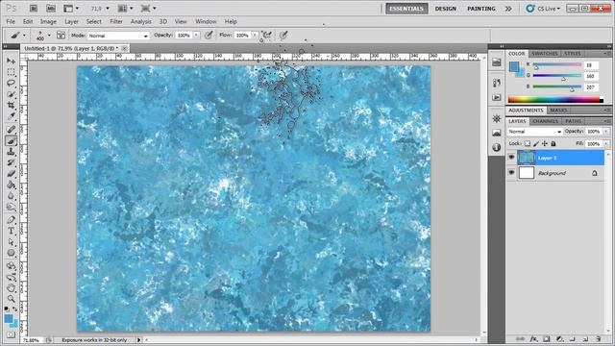Image resolution: width=615 pixels, height=346 pixels.
Task: Select the Pen tool
Action: (11, 220)
